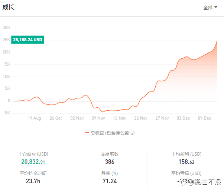Select the 02 Nov axis date

(77, 118)
